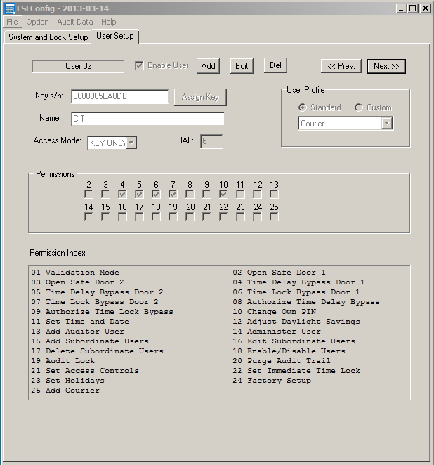Go to previous user with << Prev.
Viewport: 434px width, 465px height.
341,66
